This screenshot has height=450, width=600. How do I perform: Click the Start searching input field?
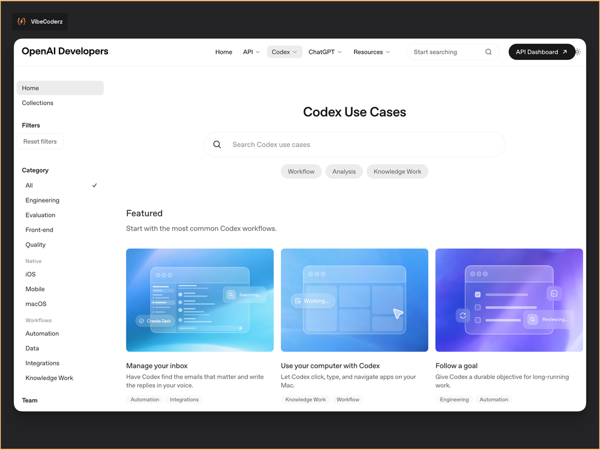point(452,52)
